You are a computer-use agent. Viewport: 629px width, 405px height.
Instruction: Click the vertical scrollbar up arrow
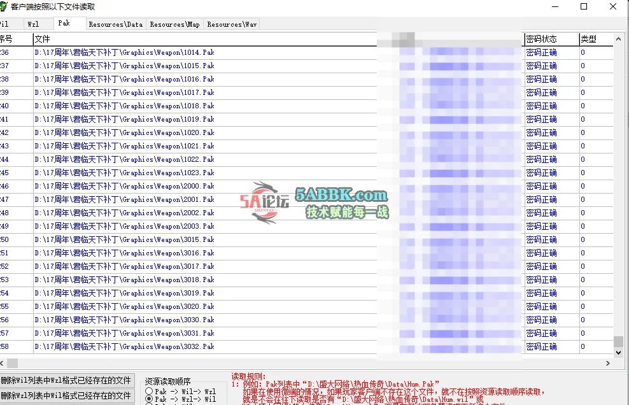(618, 39)
